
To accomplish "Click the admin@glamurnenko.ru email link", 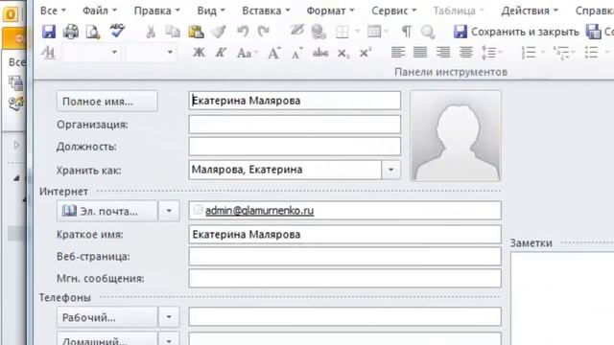I will click(259, 211).
